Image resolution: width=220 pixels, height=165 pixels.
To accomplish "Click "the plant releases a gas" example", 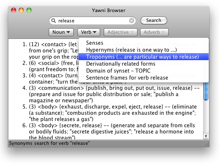I will click(60, 119).
